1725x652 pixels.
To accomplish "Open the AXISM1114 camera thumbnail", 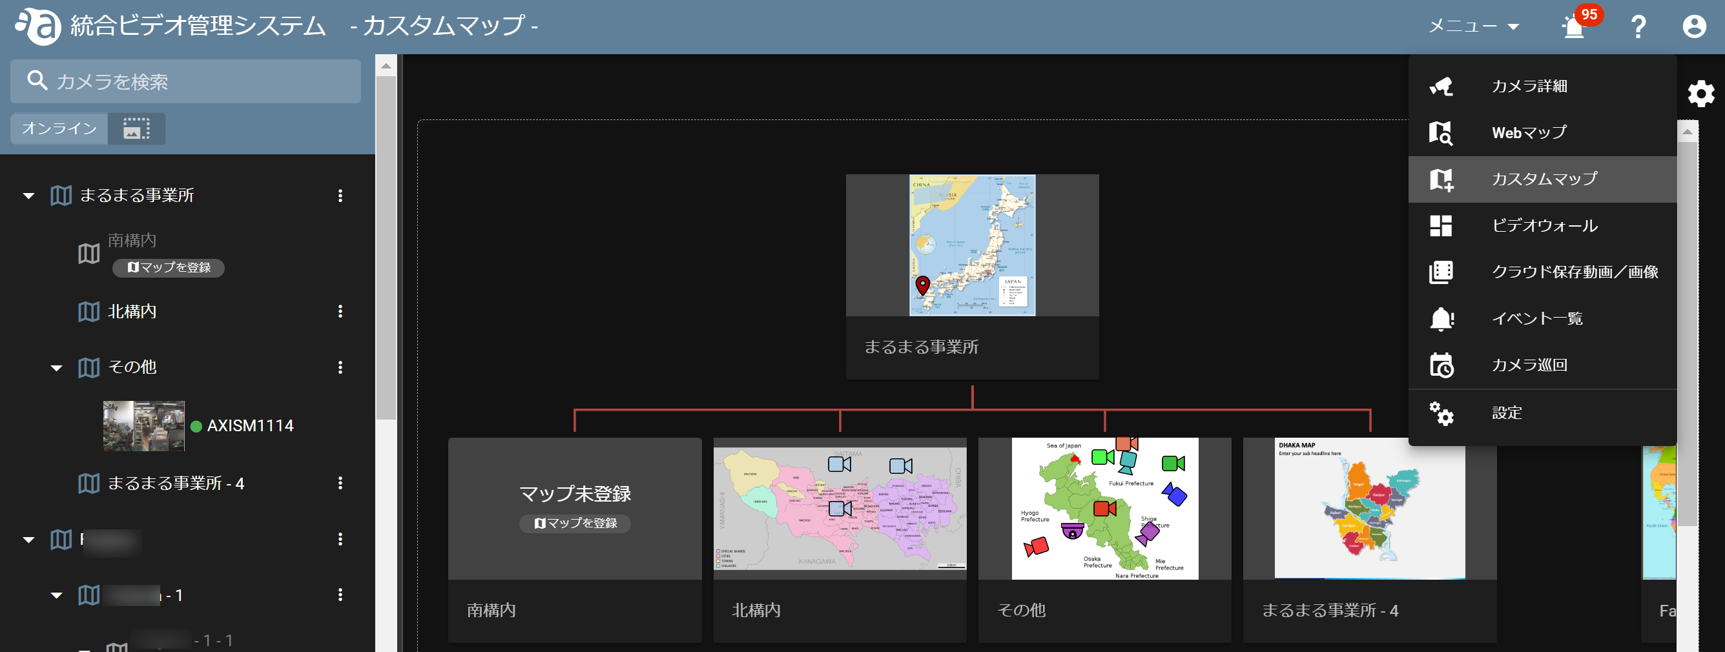I will click(143, 426).
